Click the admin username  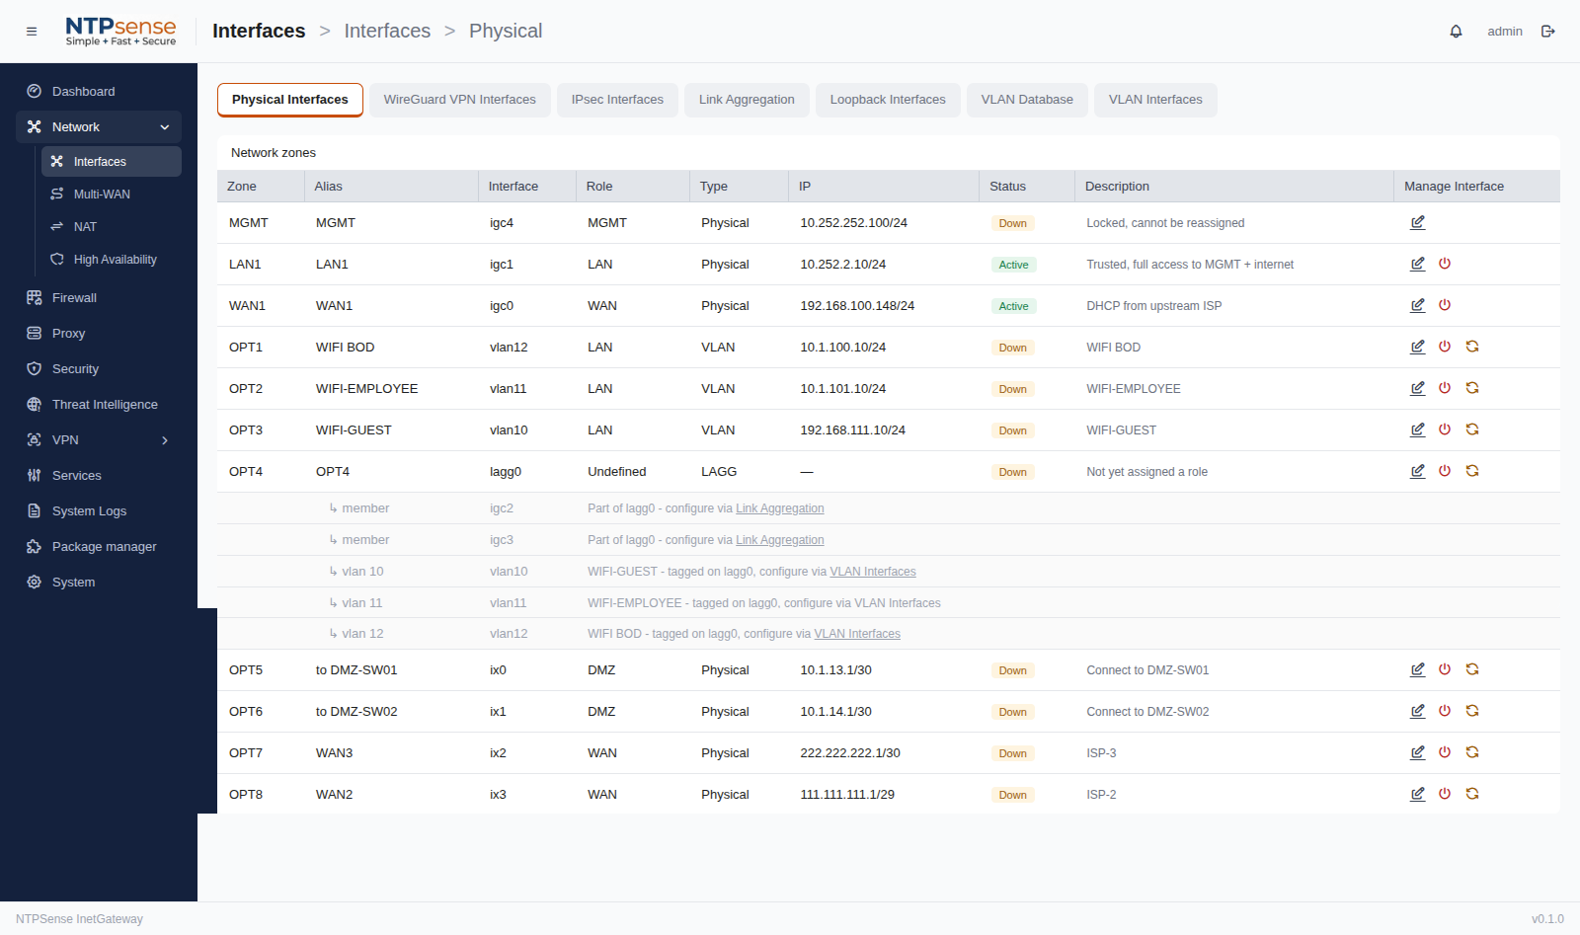click(1505, 32)
